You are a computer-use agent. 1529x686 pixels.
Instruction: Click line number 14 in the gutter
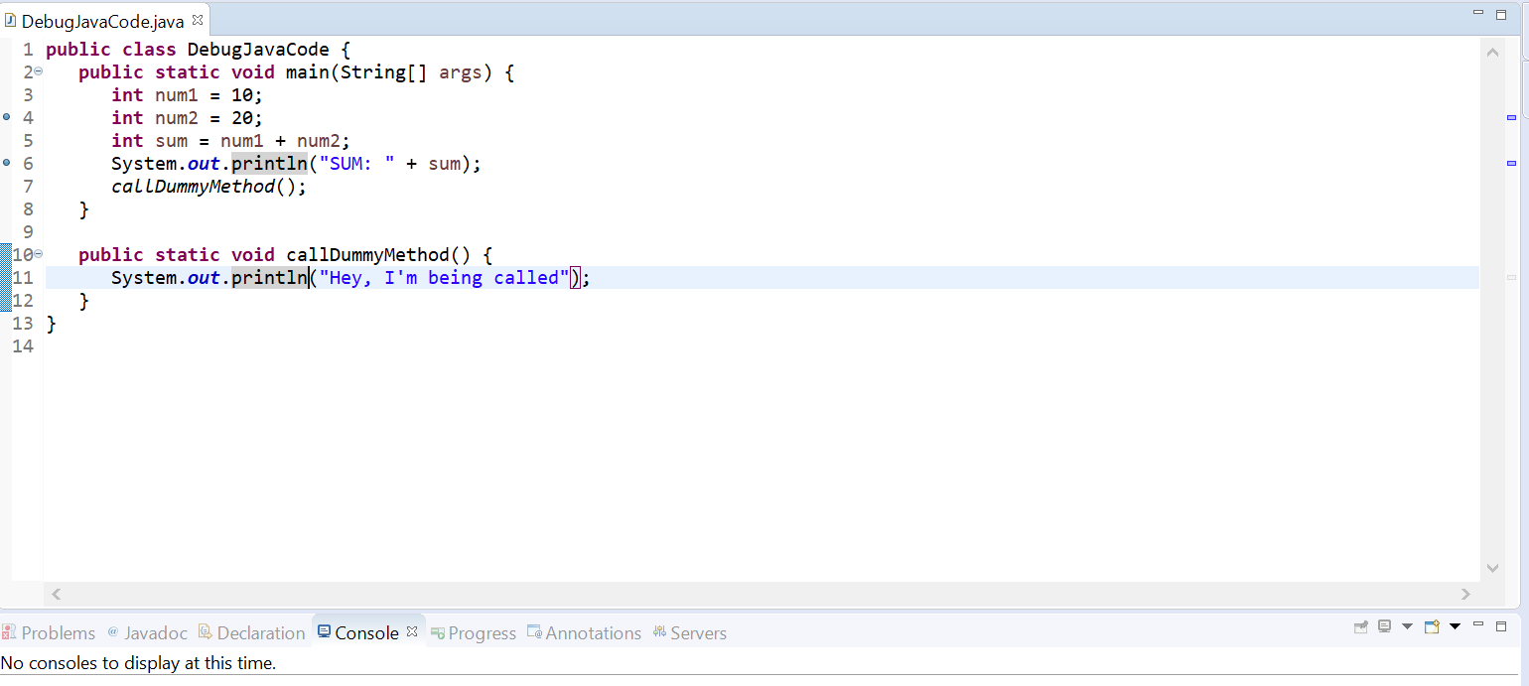pos(24,346)
